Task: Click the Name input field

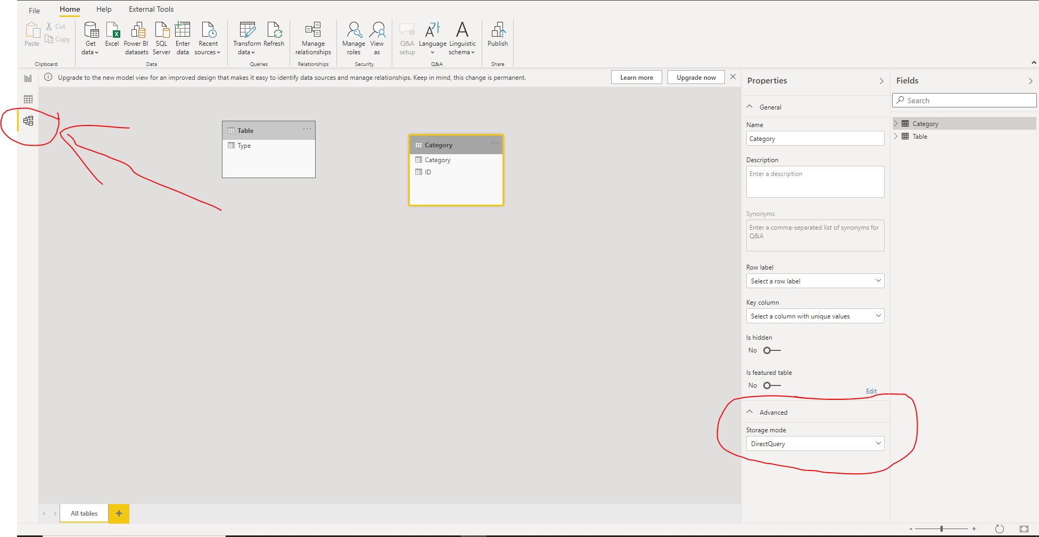Action: pyautogui.click(x=815, y=138)
